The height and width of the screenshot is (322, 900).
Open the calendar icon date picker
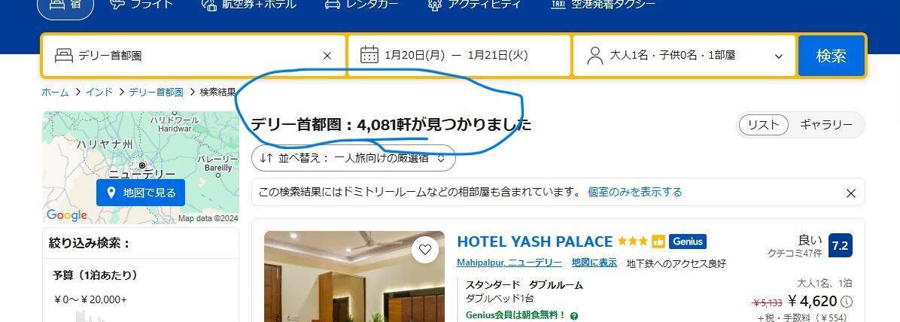(369, 55)
